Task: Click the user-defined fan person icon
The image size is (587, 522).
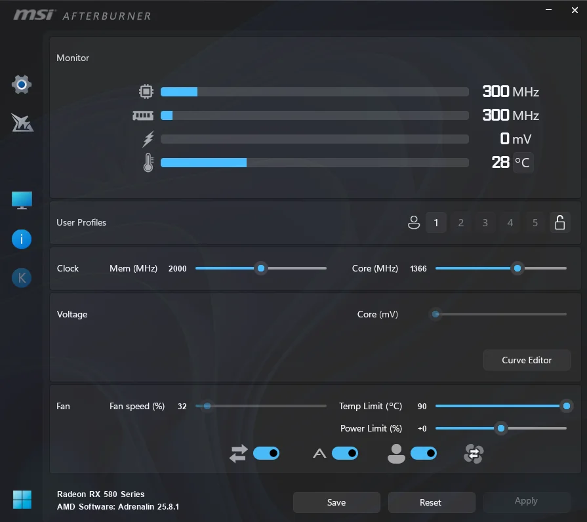Action: [396, 454]
